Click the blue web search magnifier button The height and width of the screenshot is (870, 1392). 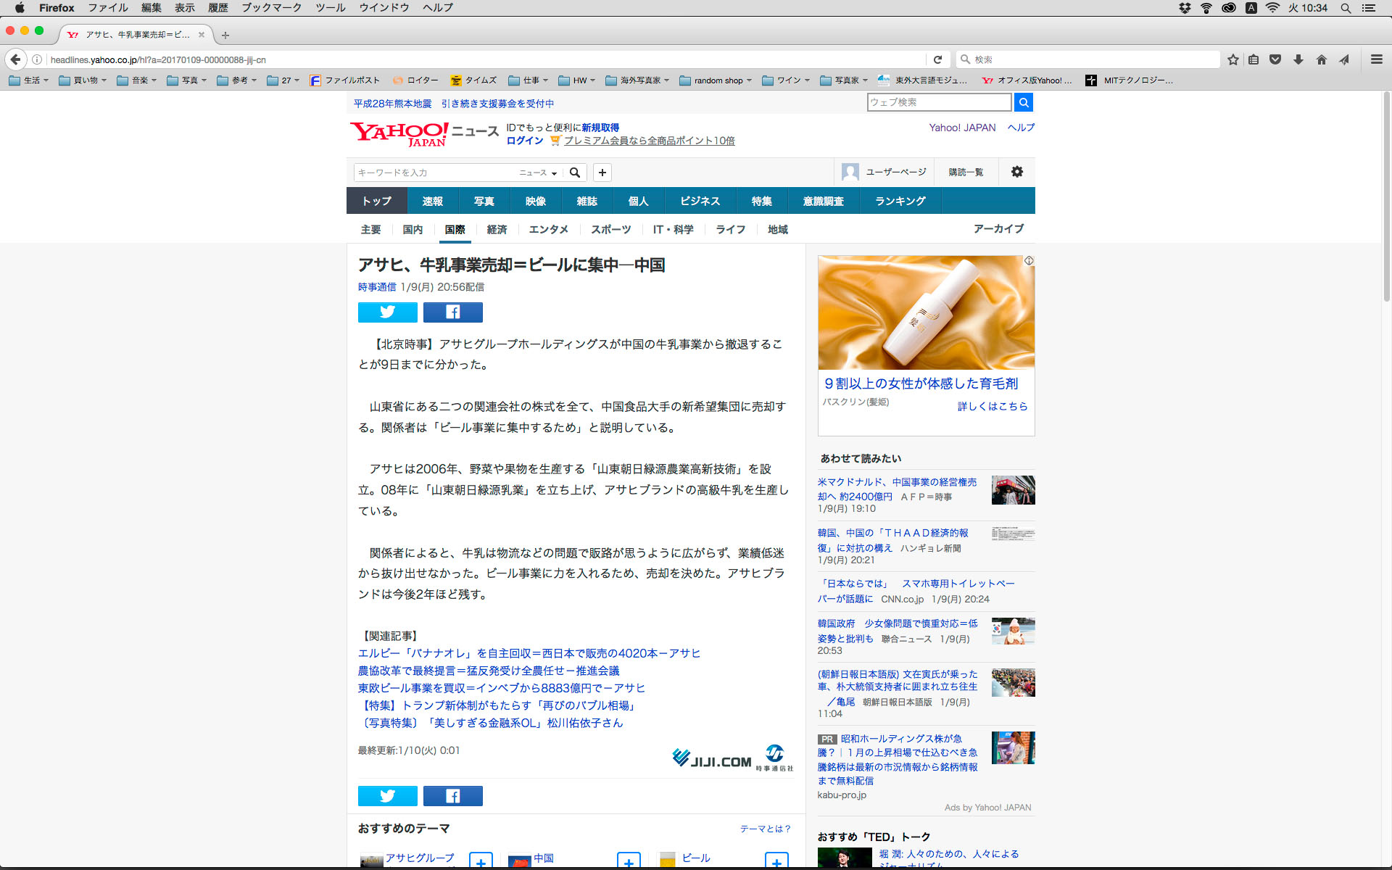(x=1023, y=102)
